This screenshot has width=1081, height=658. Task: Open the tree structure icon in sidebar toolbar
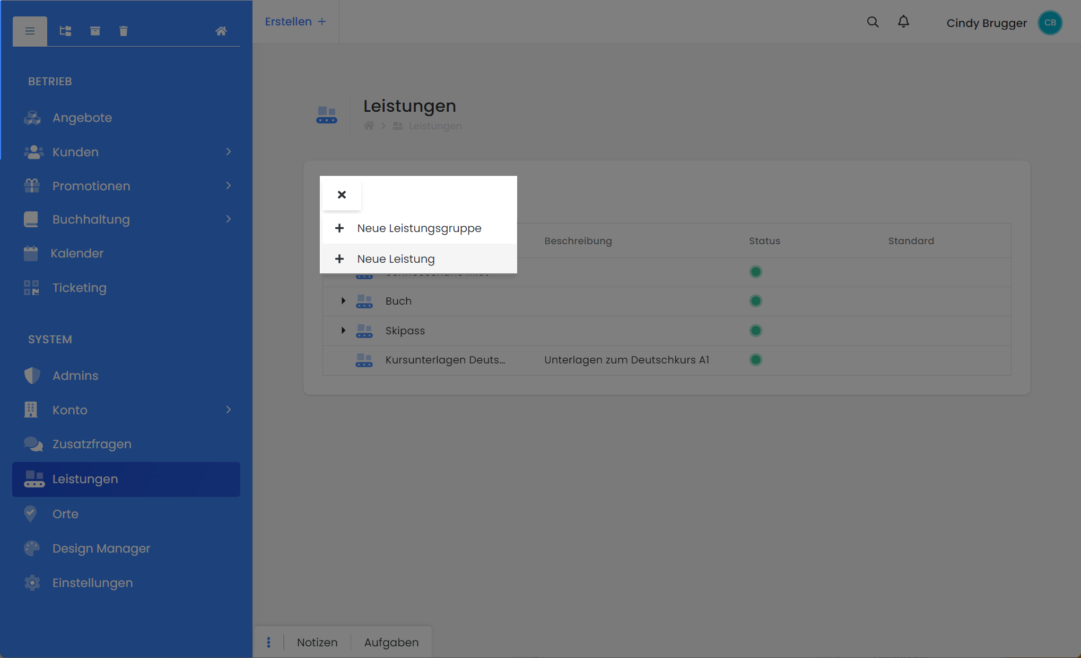click(x=65, y=31)
